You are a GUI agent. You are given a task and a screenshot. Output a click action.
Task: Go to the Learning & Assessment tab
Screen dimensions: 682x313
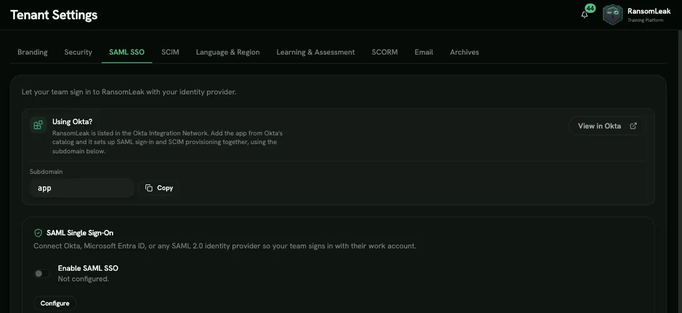pos(315,52)
